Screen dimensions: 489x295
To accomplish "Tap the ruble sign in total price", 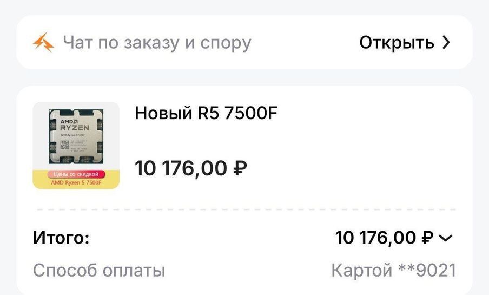I will click(x=427, y=238).
